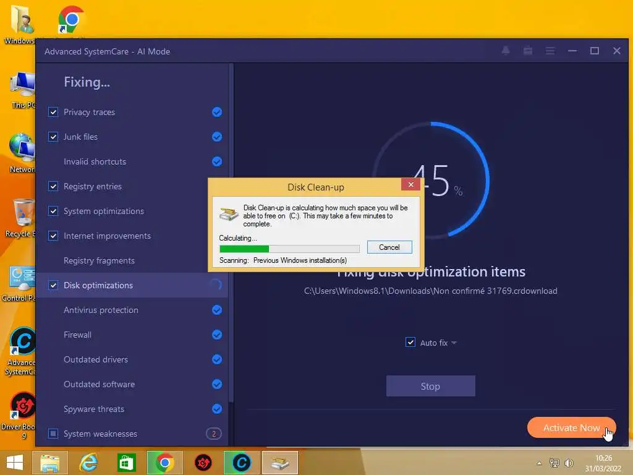The width and height of the screenshot is (633, 475).
Task: Uncheck the Junk files checkbox
Action: pyautogui.click(x=53, y=137)
